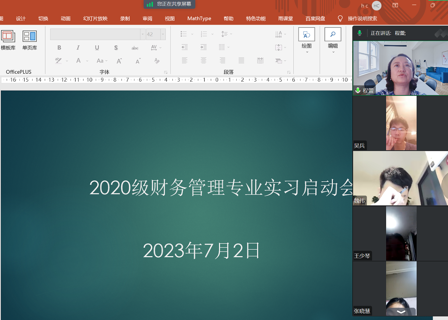Open the MathType ribbon tab
This screenshot has height=320, width=448.
tap(199, 18)
